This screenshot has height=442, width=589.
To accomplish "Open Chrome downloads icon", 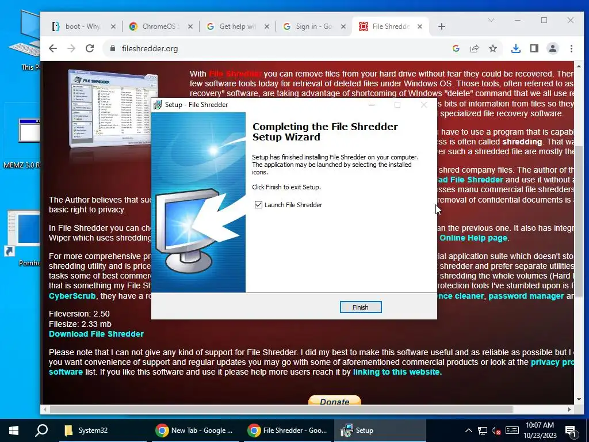I will pyautogui.click(x=516, y=48).
